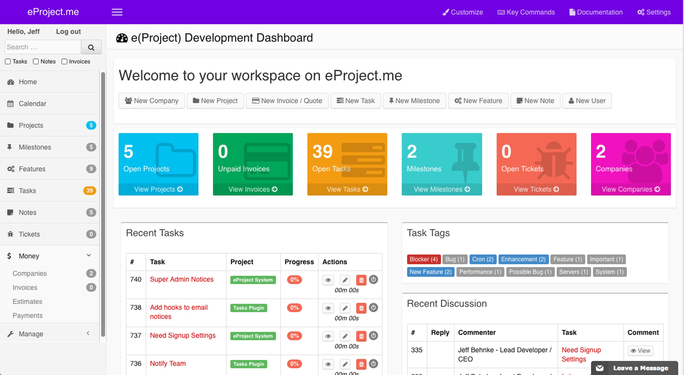Open the hamburger navigation menu
Image resolution: width=684 pixels, height=375 pixels.
pyautogui.click(x=117, y=12)
